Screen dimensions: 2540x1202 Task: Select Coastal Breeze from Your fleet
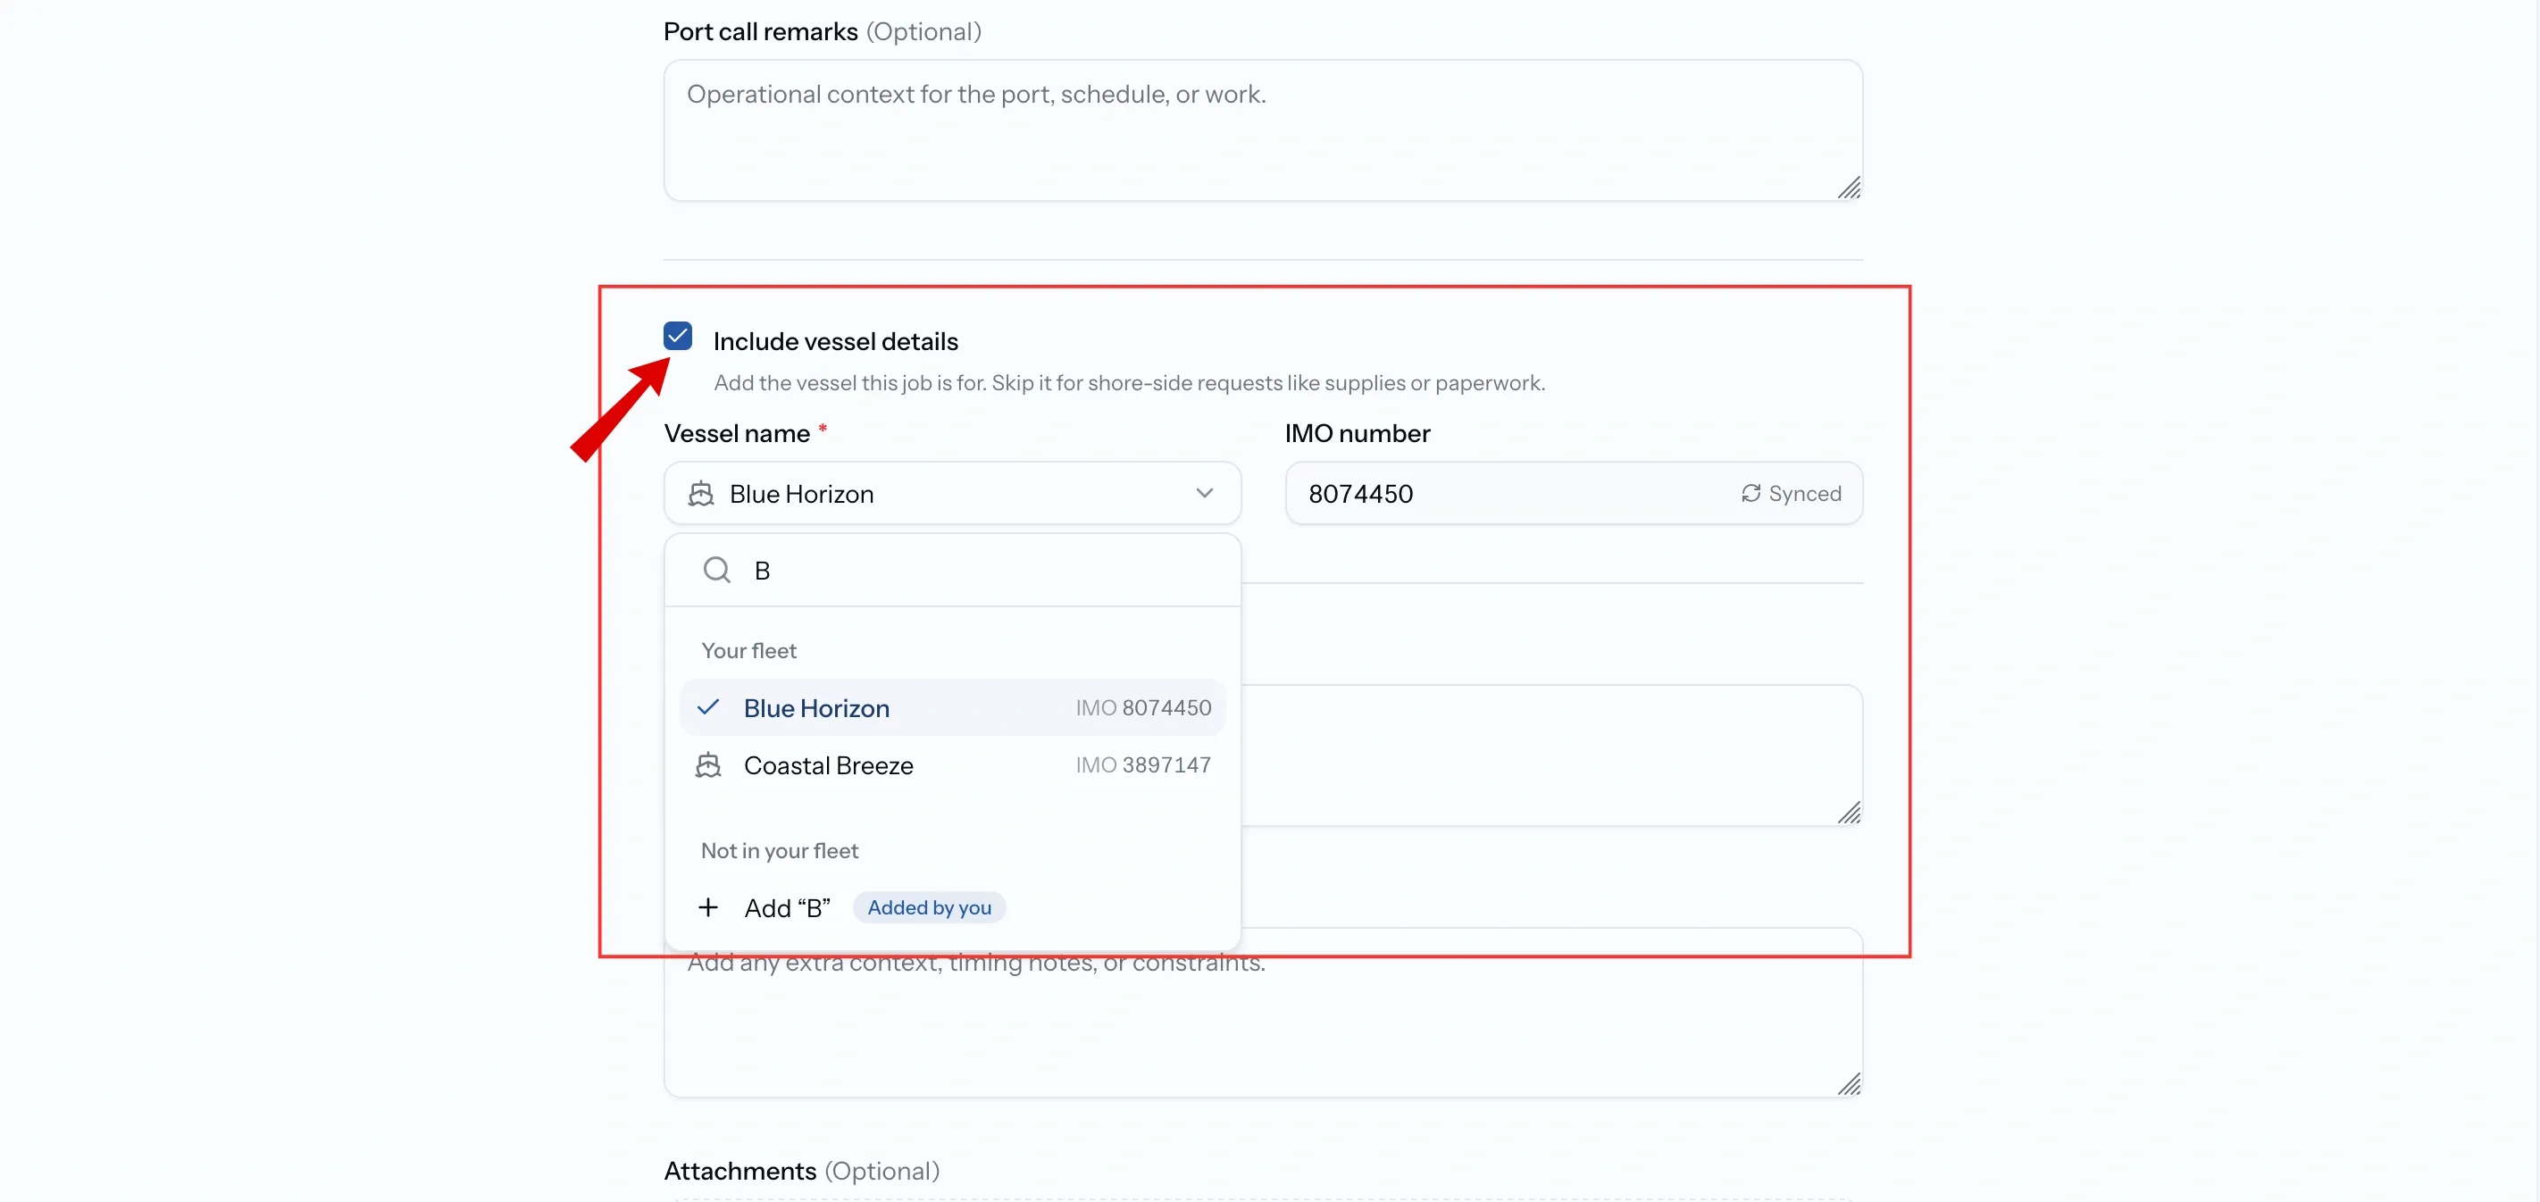click(x=952, y=765)
